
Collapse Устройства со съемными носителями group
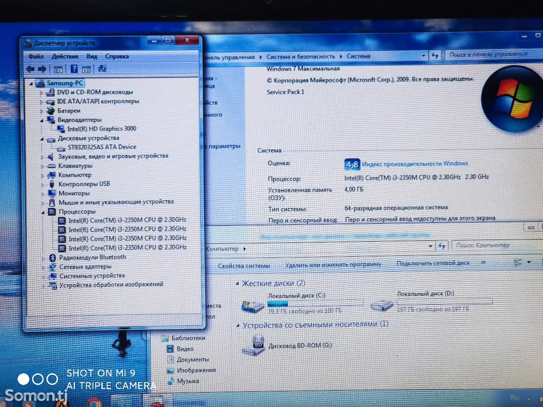tap(238, 326)
